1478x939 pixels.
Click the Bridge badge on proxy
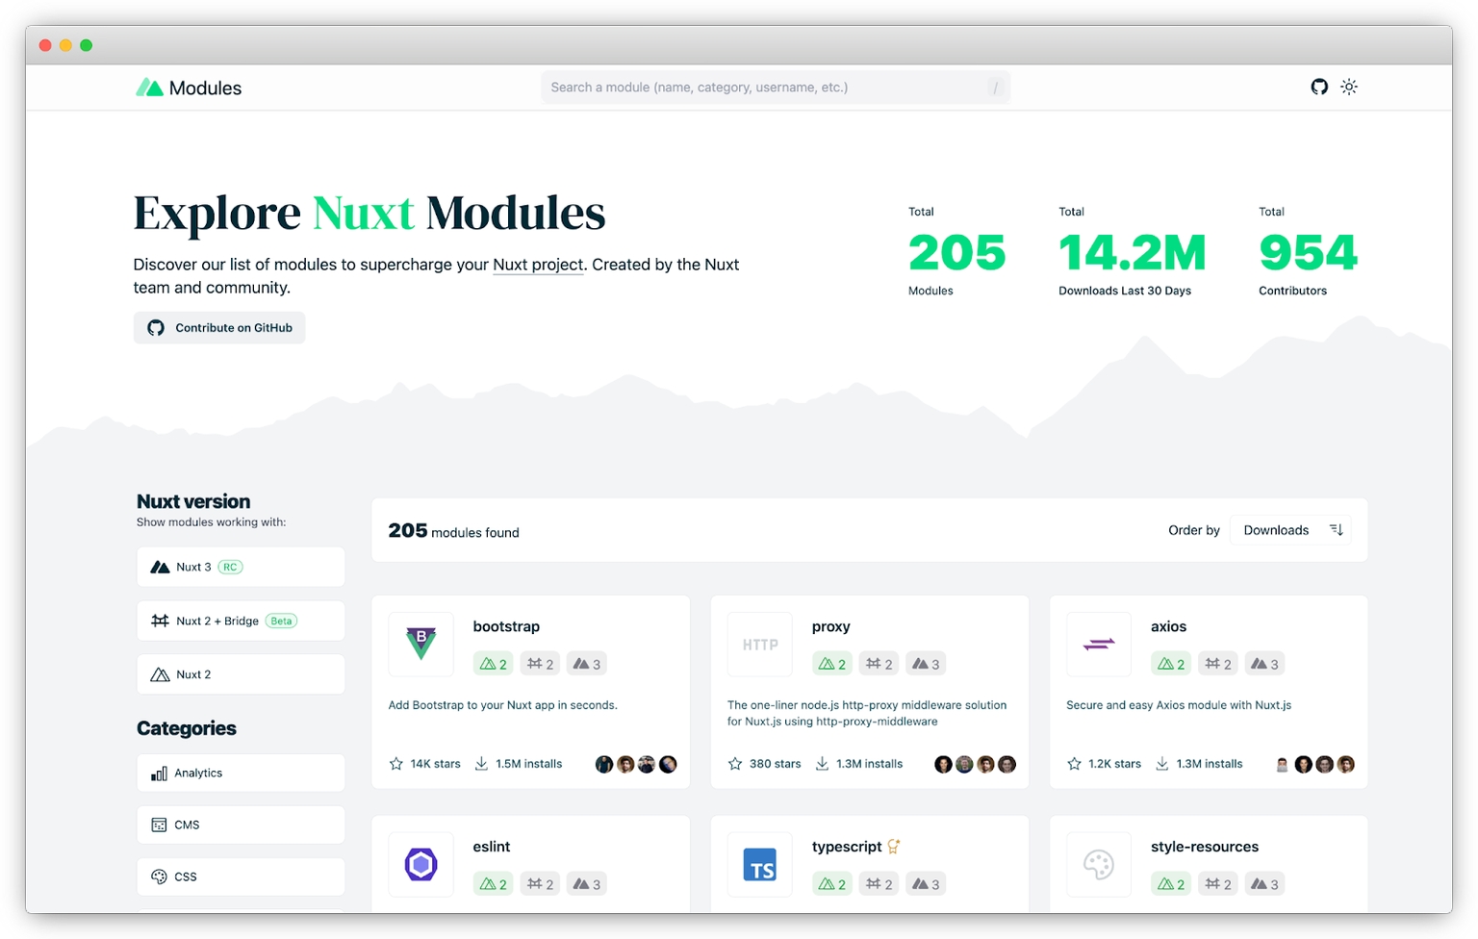[879, 664]
